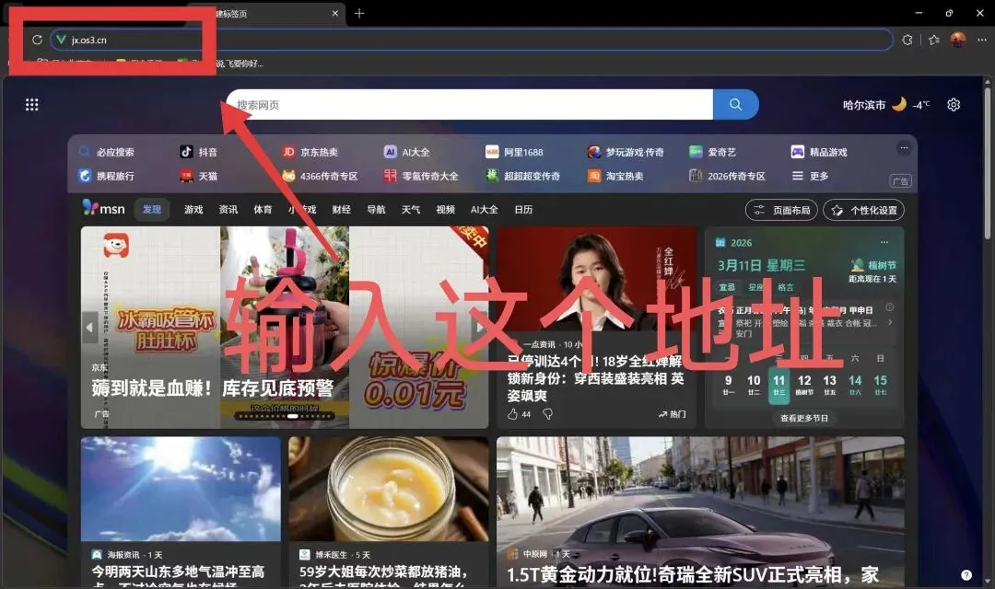Click the 搜索网页 search field
The height and width of the screenshot is (589, 995).
point(470,105)
